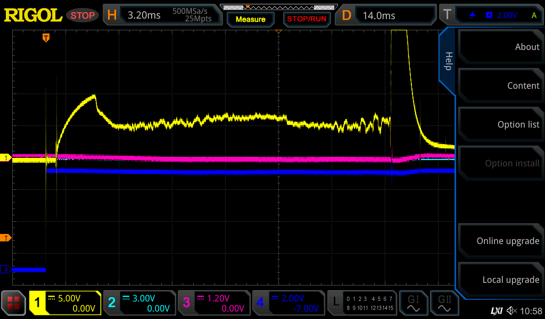Open the logic analyzer L digital channels panel

pyautogui.click(x=362, y=303)
